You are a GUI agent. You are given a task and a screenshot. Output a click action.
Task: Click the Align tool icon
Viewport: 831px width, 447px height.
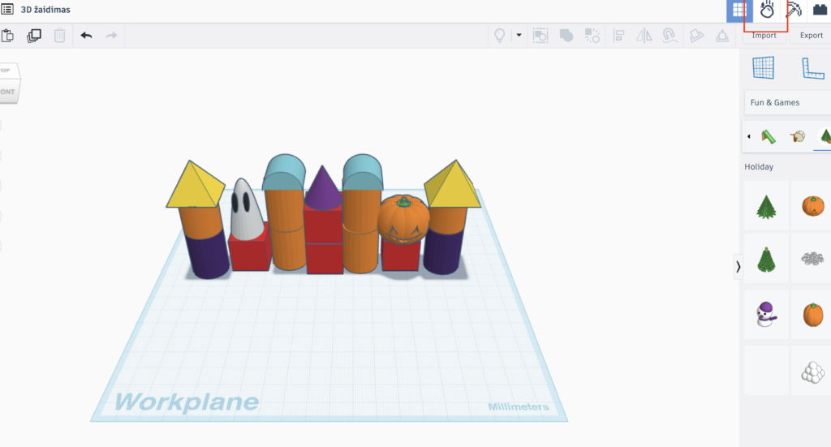(x=618, y=36)
